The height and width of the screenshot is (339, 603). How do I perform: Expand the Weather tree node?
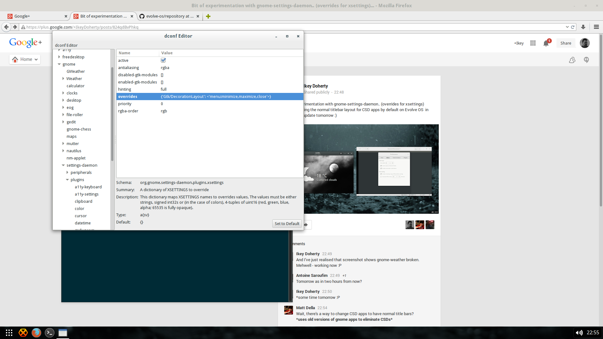coord(63,78)
